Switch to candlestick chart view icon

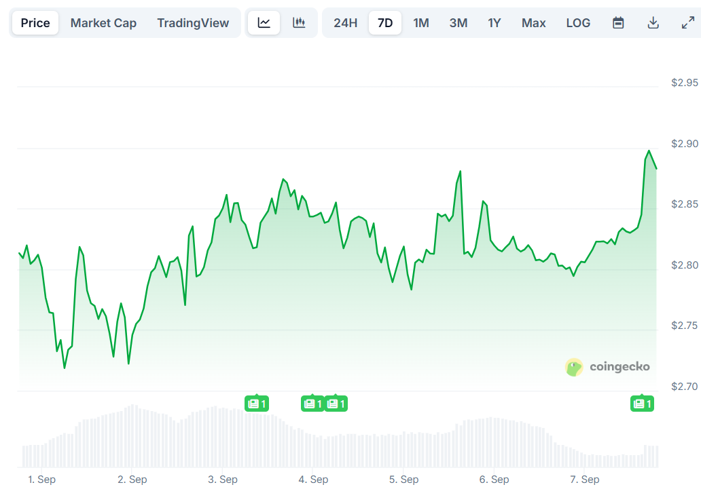tap(299, 23)
